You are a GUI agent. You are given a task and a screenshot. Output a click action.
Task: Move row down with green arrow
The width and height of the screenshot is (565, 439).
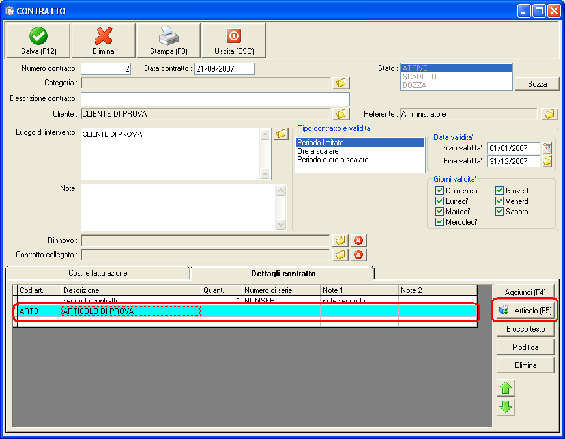click(x=506, y=407)
